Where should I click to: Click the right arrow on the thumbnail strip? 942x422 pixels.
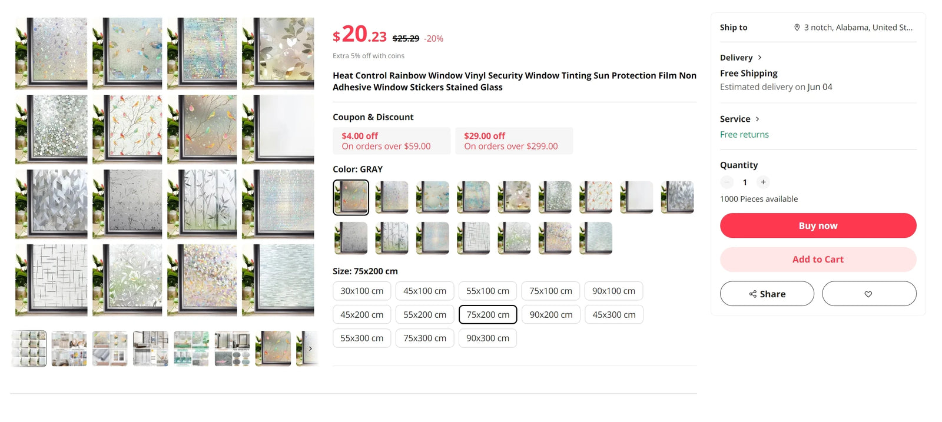(x=310, y=348)
